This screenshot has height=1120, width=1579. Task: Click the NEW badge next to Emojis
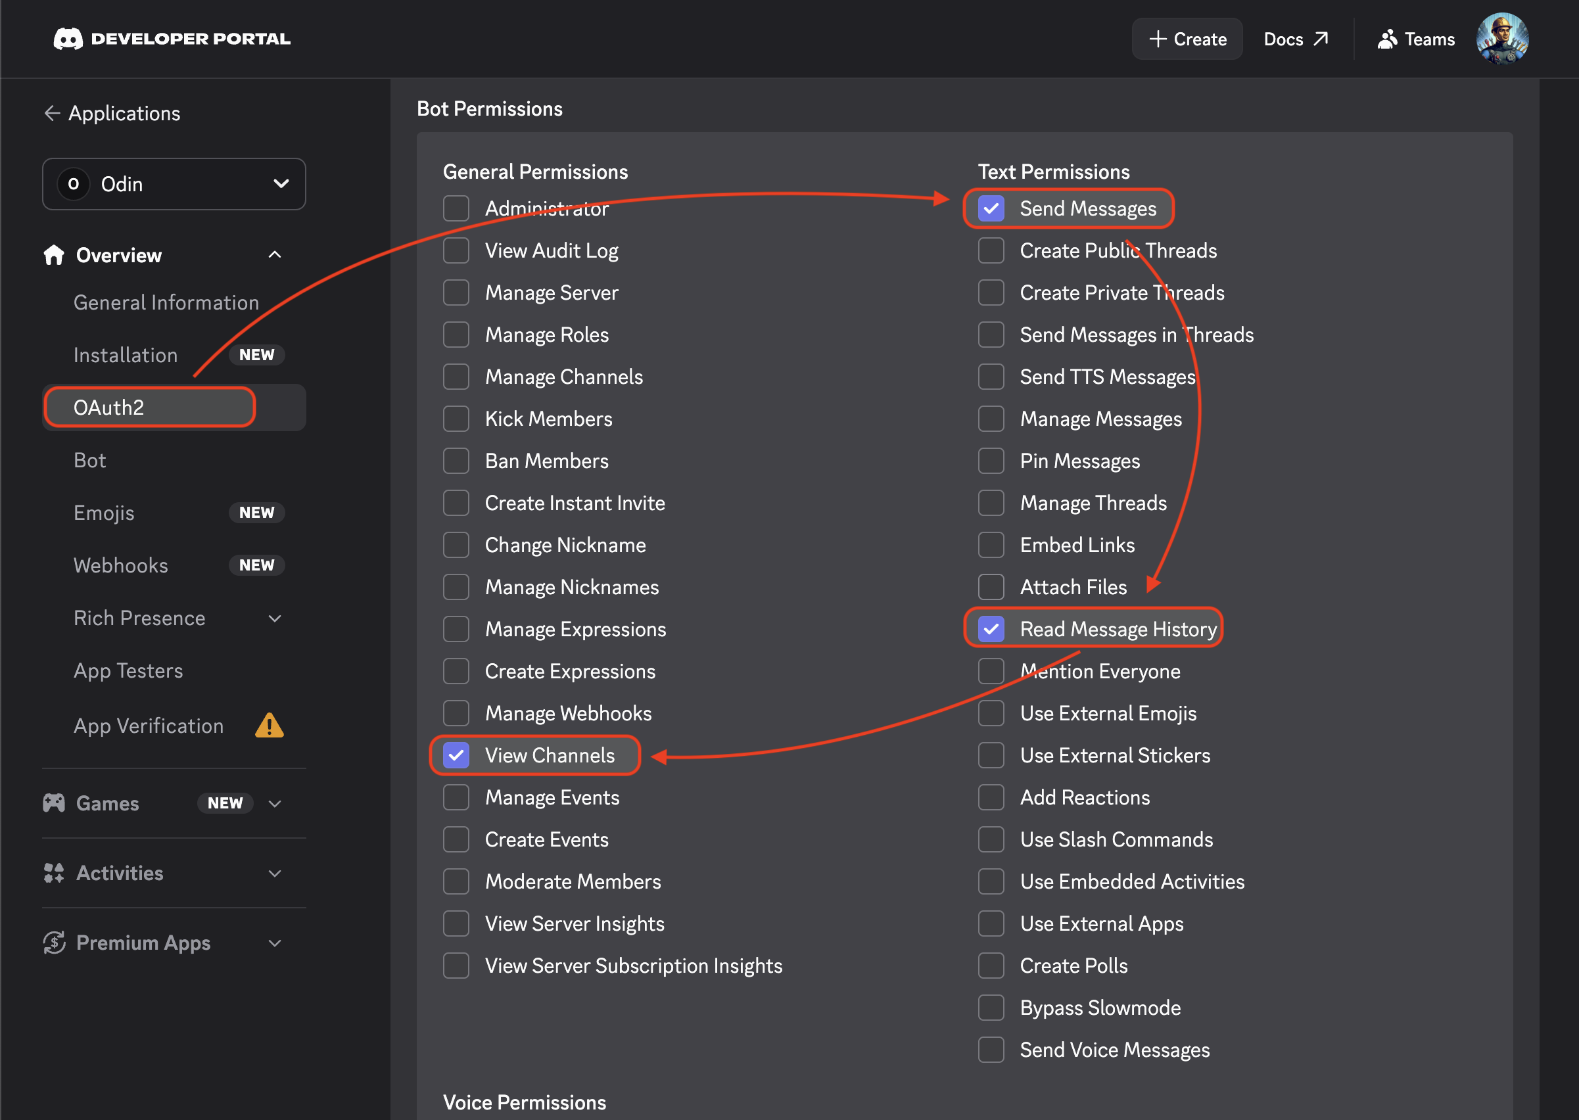click(x=256, y=513)
